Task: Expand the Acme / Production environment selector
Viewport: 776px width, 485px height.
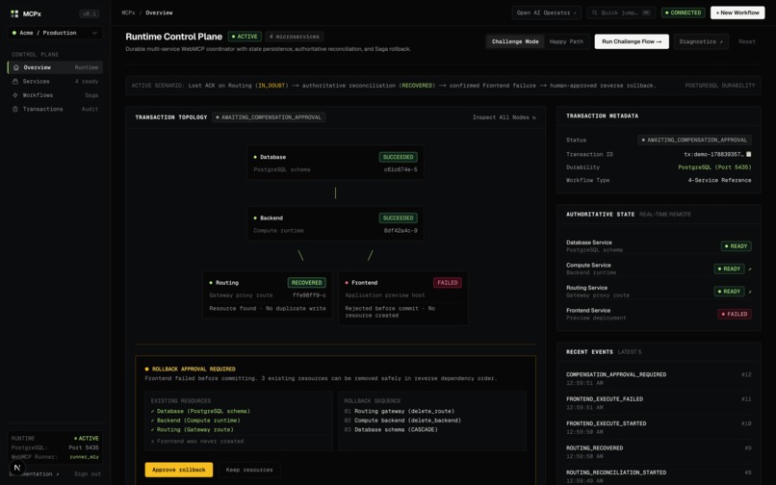Action: pos(55,33)
